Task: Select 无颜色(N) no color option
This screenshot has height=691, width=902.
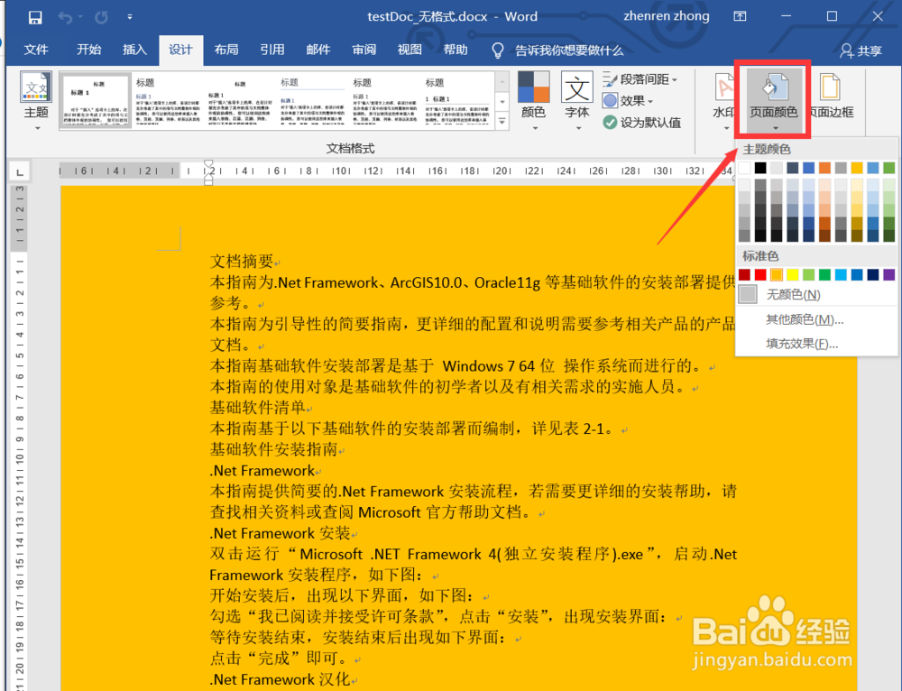Action: coord(817,295)
